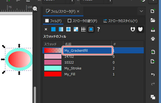Choose swatch fill icon
Viewport: 161px width, 103px height.
coord(91,29)
